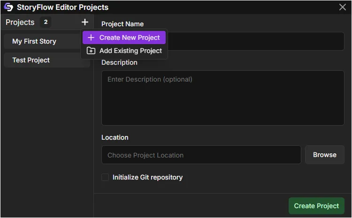
Task: Select Add Existing Project menu entry
Action: point(130,51)
